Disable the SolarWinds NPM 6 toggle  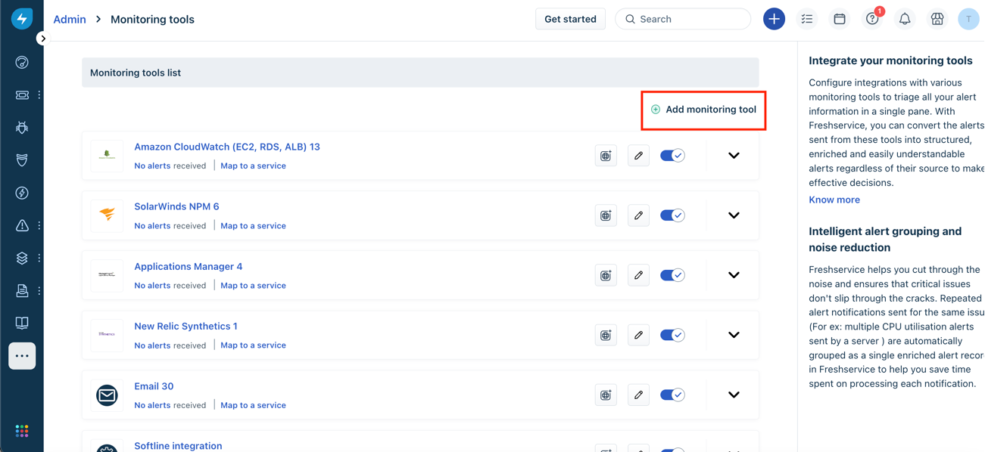(x=672, y=215)
